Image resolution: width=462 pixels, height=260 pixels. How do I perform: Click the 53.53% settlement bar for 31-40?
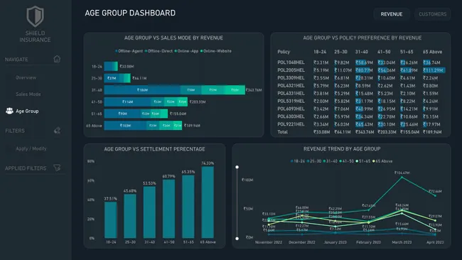[149, 212]
